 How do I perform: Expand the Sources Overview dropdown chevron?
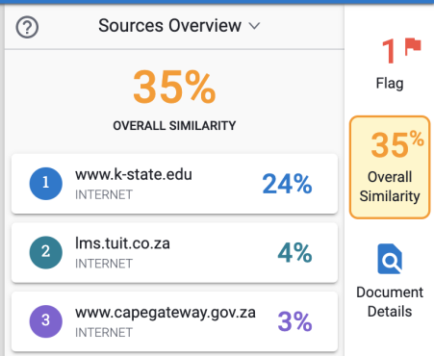point(255,26)
